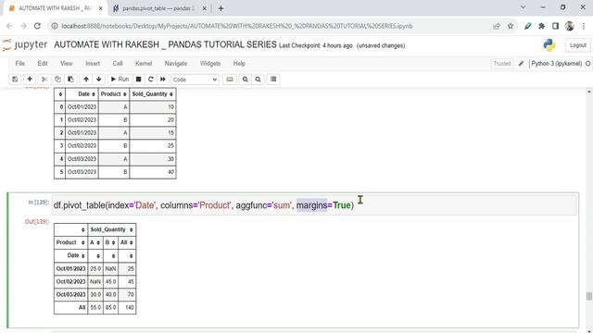
Task: Open the browser three-dot menu
Action: coord(584,26)
